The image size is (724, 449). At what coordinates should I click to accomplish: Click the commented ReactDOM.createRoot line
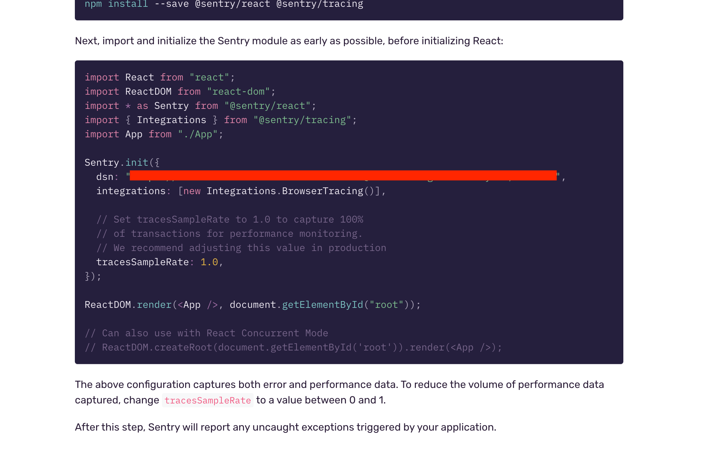pos(293,348)
